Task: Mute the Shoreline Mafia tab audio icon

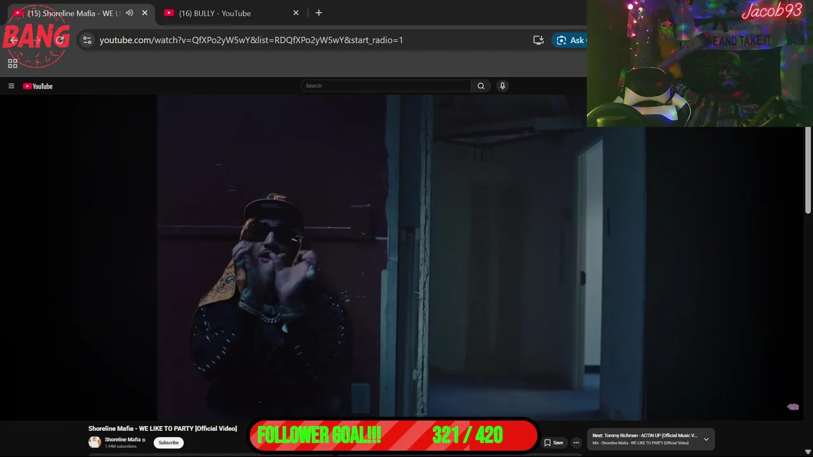Action: tap(130, 13)
